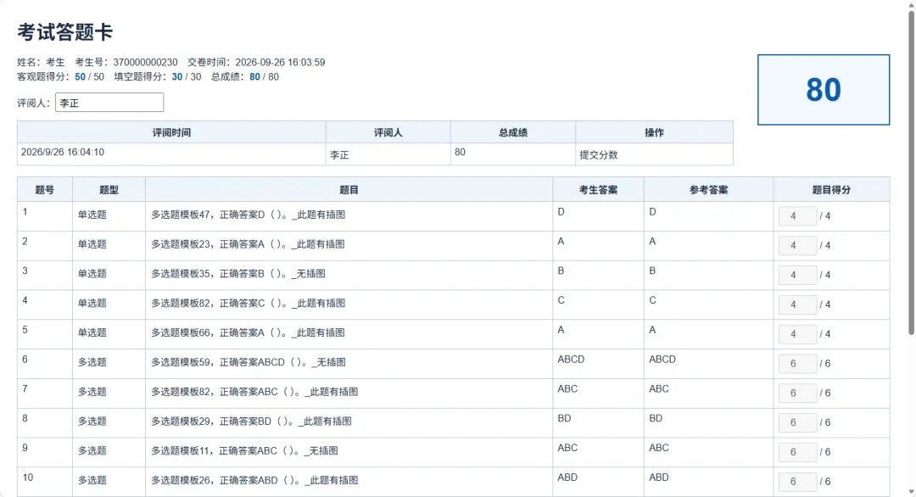Edit the score field for question 9
This screenshot has height=497, width=916.
click(797, 452)
